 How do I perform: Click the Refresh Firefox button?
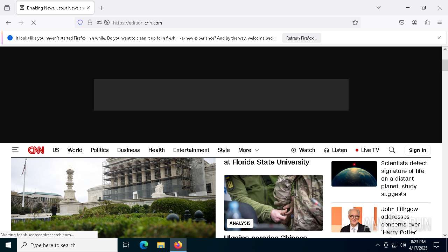pos(301,38)
